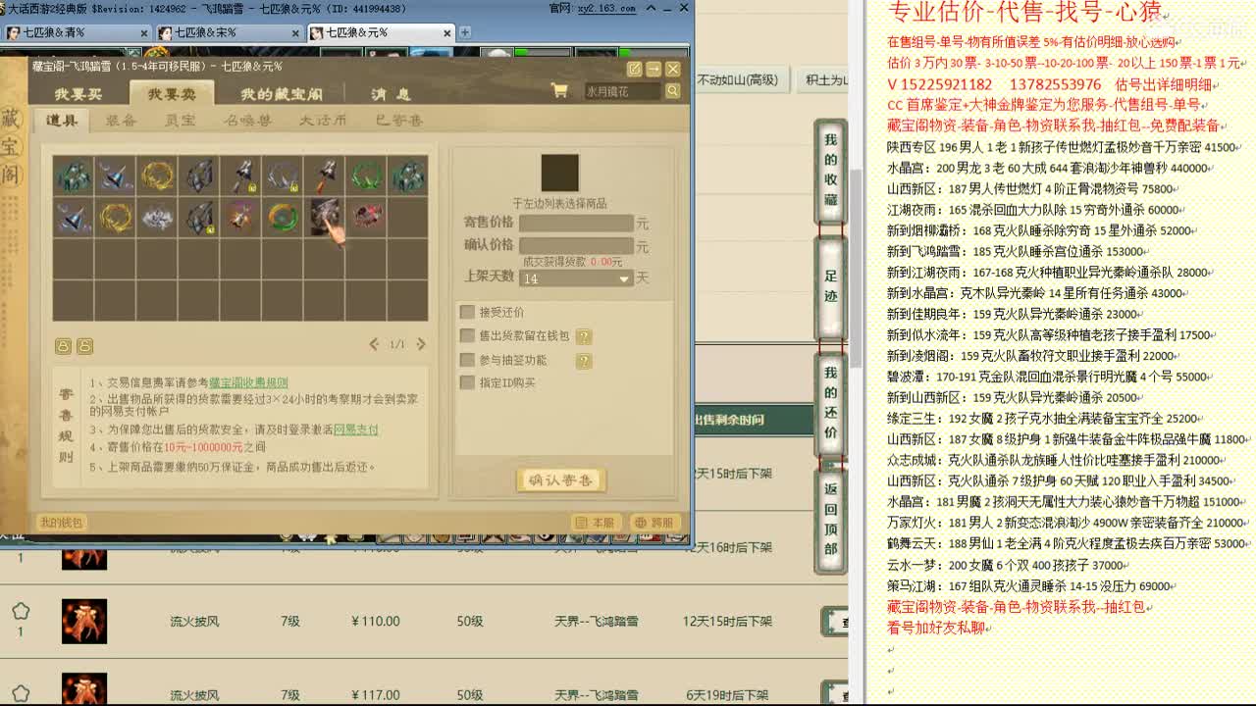Select the locked silver horn item
Screen dimensions: 1256x706
click(x=283, y=176)
